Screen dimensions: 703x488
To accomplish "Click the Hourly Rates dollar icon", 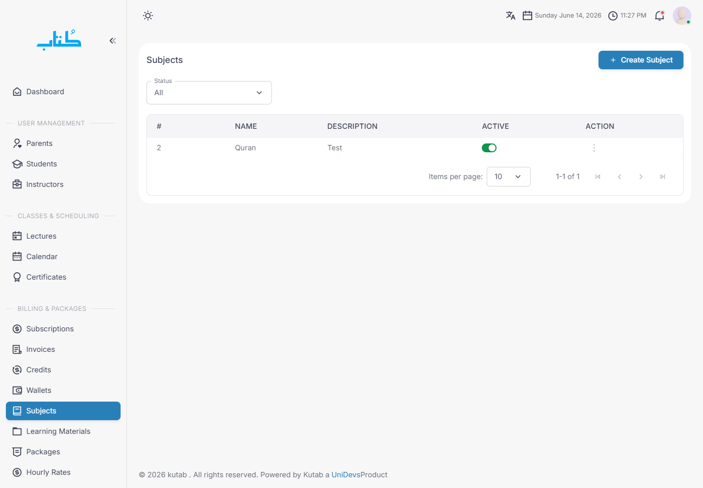I will click(17, 472).
